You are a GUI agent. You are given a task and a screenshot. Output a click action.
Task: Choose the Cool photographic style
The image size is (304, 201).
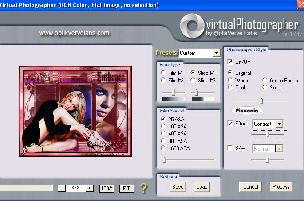click(x=230, y=88)
